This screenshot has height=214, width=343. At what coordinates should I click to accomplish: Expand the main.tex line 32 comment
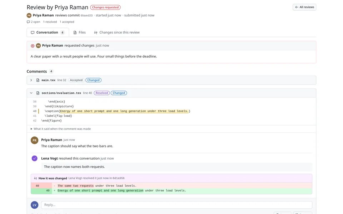coord(31,80)
